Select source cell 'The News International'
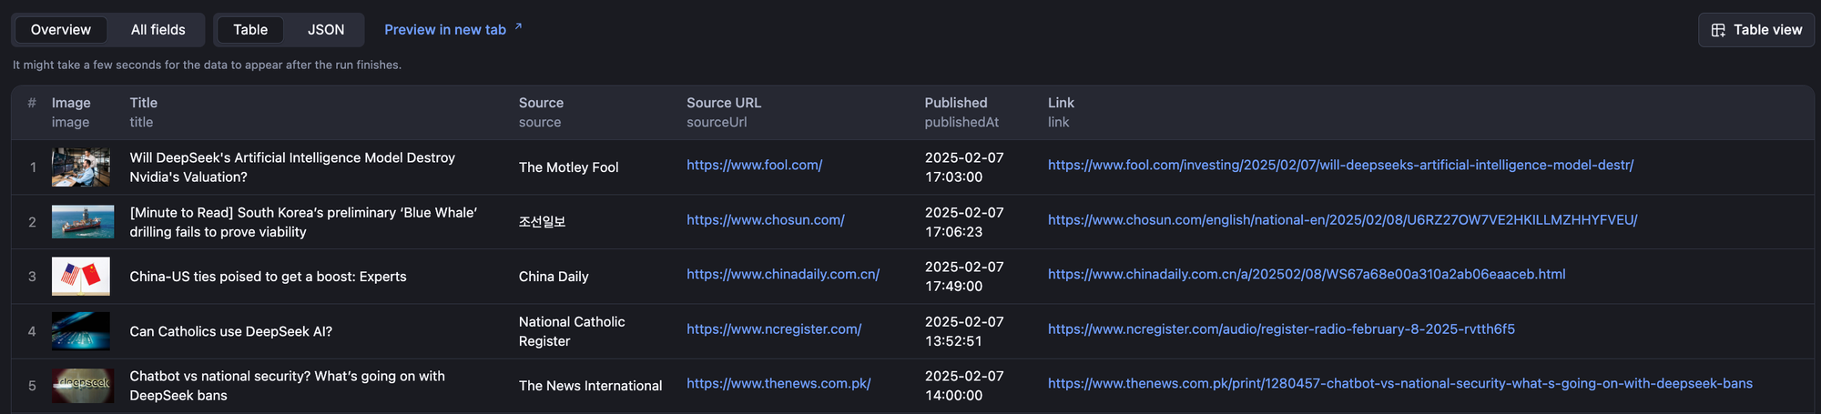This screenshot has height=414, width=1821. (590, 386)
